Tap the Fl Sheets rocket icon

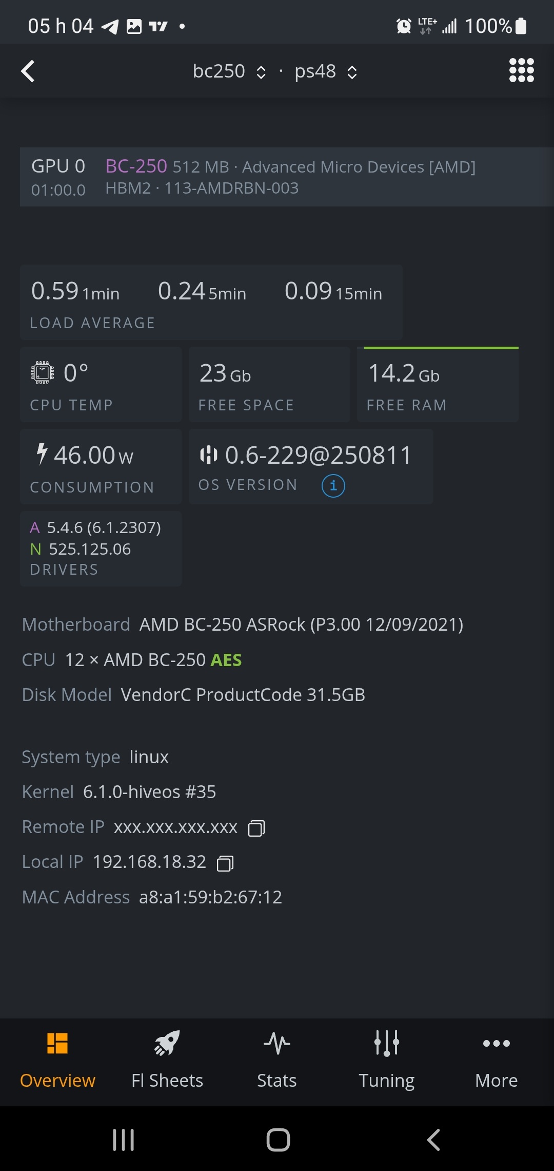tap(167, 1043)
